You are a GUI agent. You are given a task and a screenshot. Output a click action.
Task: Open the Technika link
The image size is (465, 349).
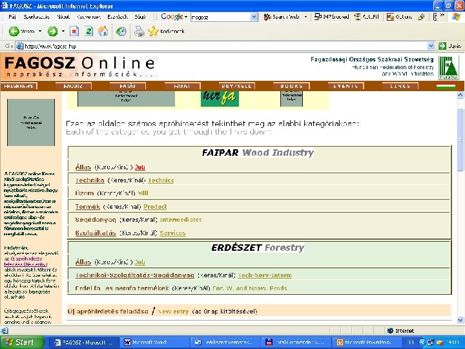[x=90, y=180]
